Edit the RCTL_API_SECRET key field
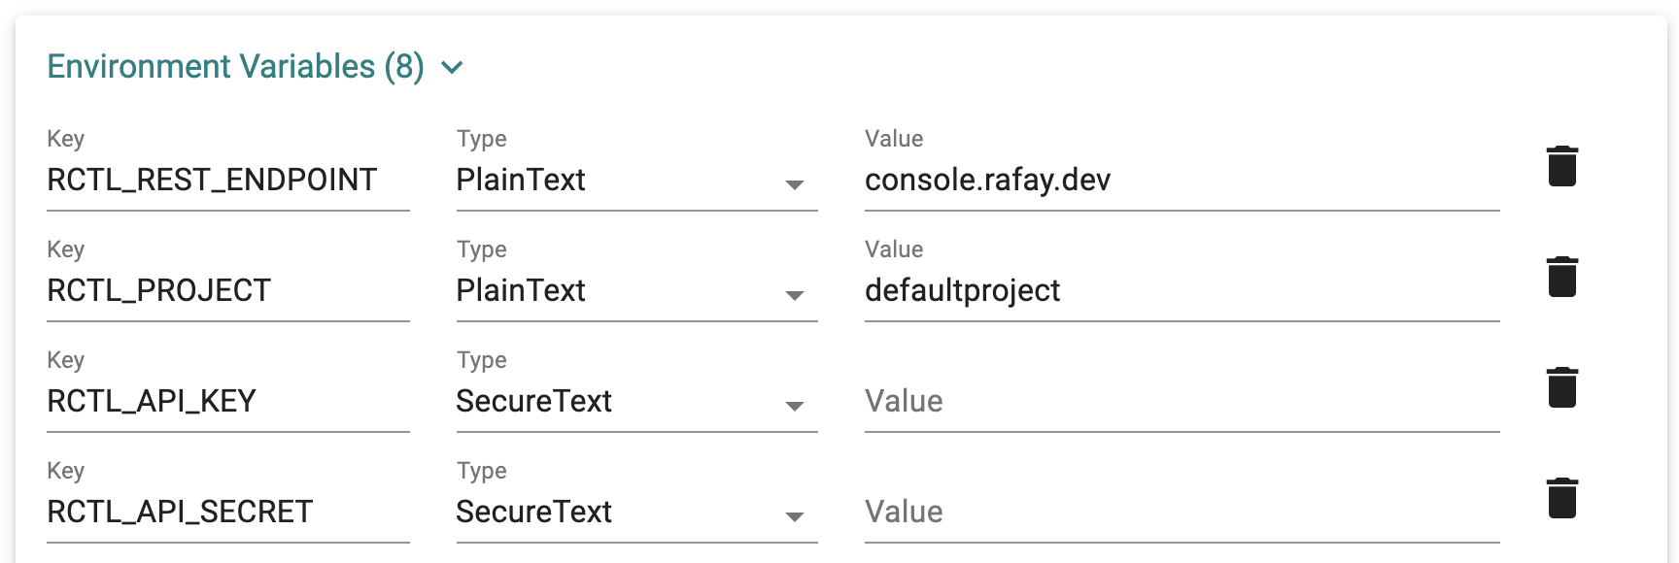The height and width of the screenshot is (563, 1679). (x=228, y=513)
